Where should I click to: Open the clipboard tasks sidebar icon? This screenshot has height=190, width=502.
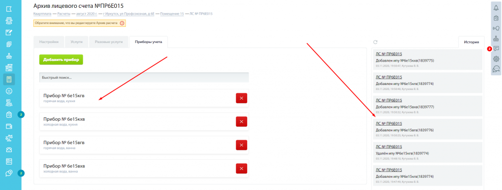tap(9, 114)
